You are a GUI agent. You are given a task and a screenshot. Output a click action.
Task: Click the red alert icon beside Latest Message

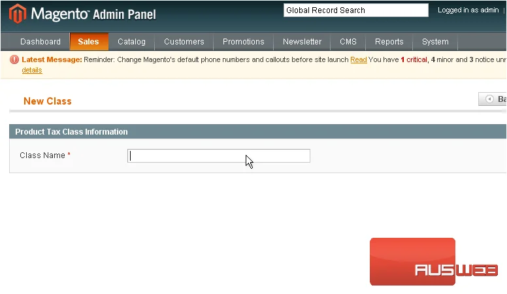tap(14, 59)
